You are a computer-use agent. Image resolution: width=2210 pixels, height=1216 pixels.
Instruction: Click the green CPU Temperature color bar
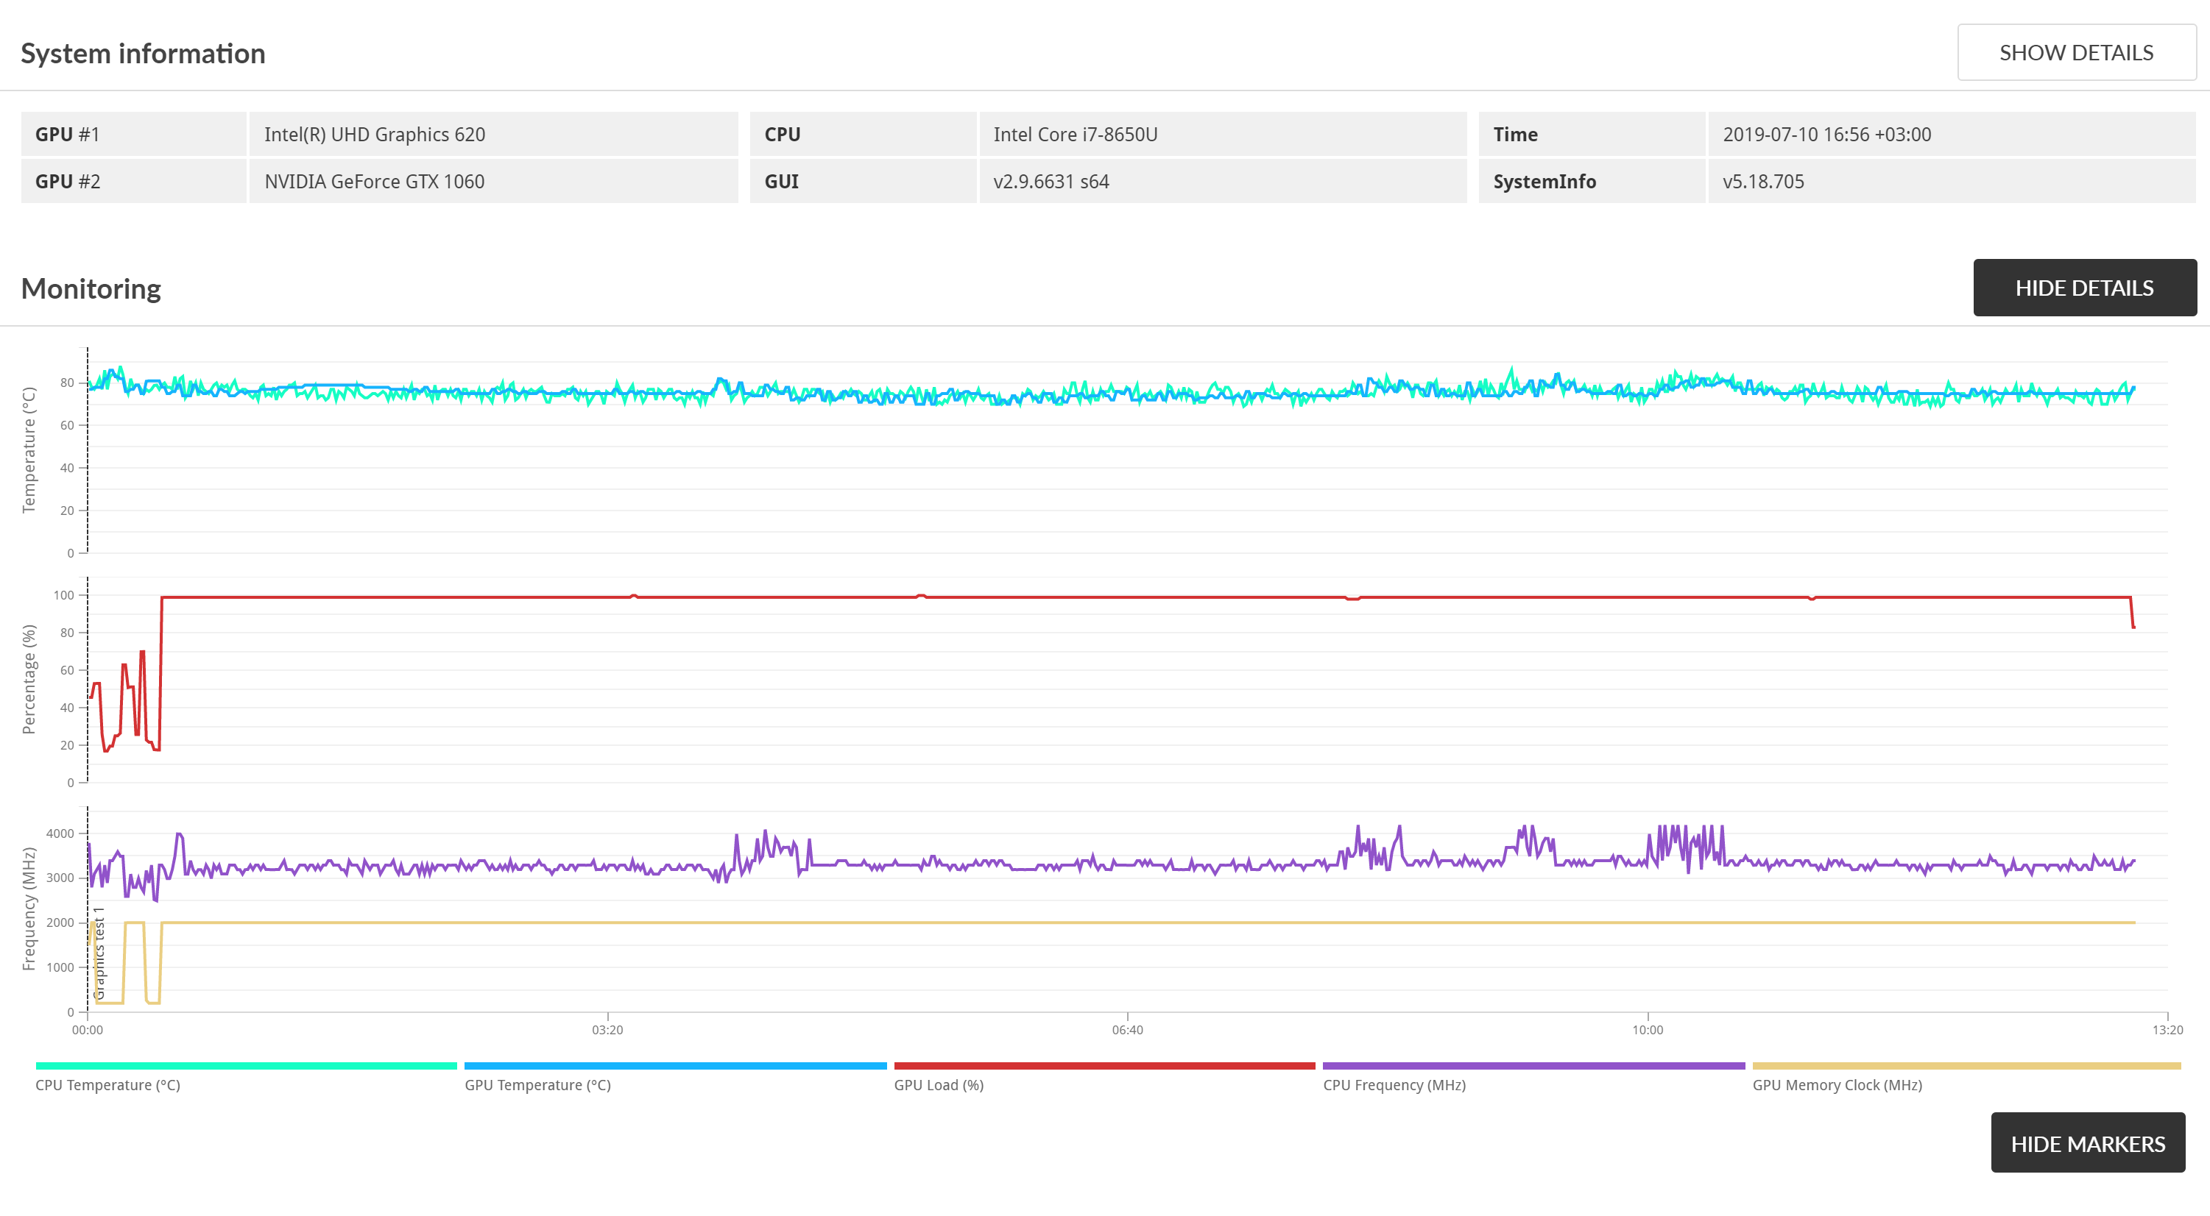[246, 1066]
